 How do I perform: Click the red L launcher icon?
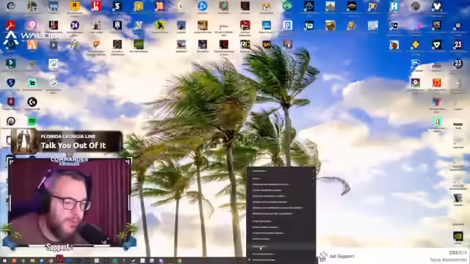pos(96,6)
